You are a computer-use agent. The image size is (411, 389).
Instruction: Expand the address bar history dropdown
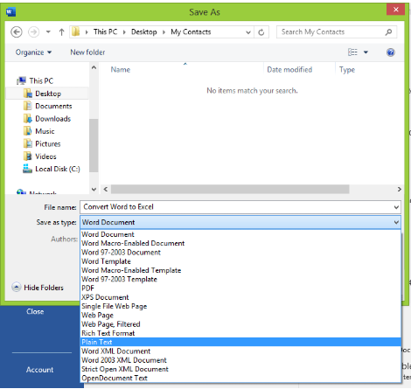(248, 32)
